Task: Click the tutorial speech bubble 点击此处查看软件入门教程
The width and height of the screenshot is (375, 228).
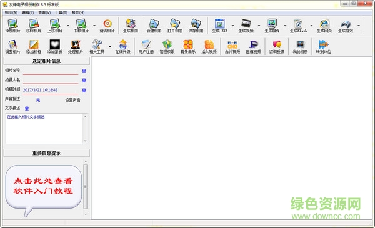Action: pos(43,187)
